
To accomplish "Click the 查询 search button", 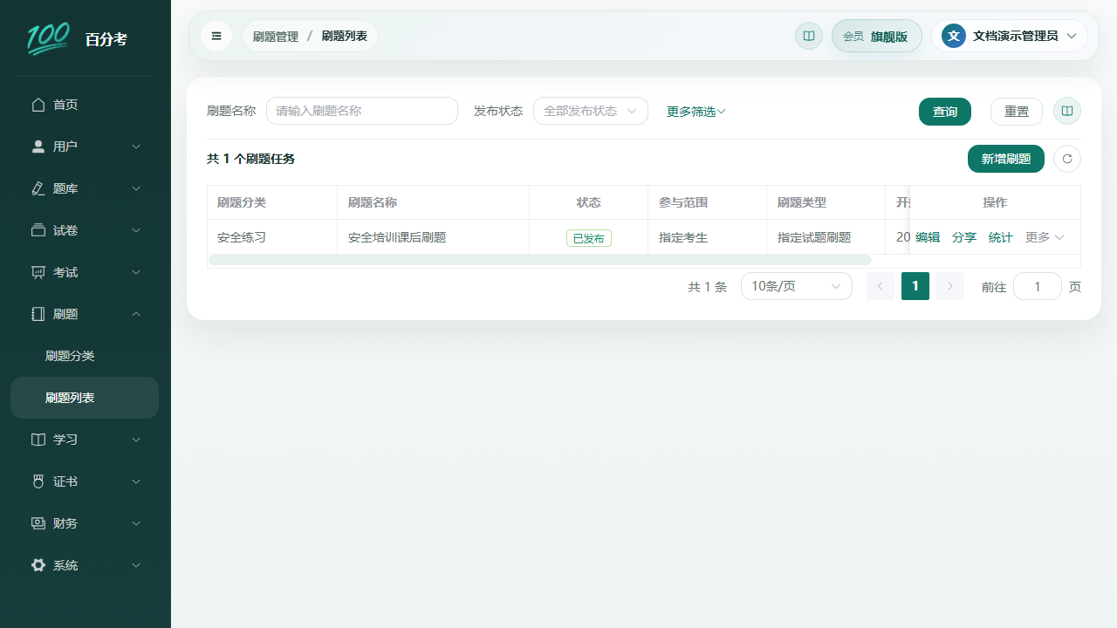I will pyautogui.click(x=945, y=112).
